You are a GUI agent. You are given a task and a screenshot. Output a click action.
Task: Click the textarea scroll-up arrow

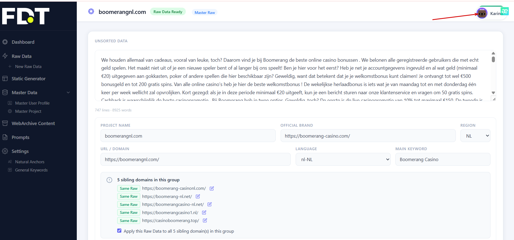click(493, 53)
